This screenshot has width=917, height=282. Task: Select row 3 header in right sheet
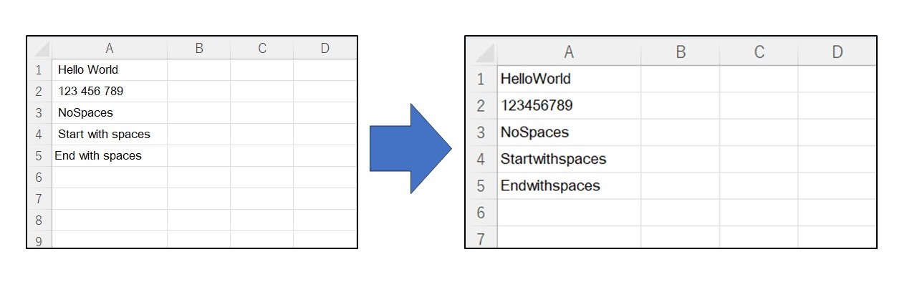pos(481,132)
